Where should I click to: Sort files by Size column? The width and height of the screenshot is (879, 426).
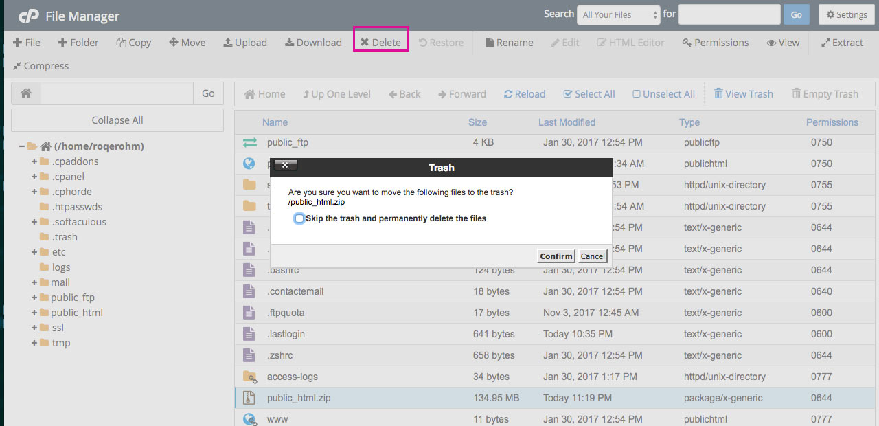point(477,122)
